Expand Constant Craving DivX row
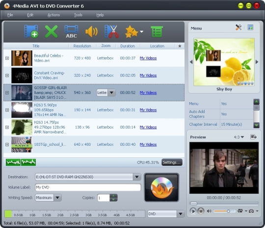This screenshot has height=228, width=265. click(7, 75)
